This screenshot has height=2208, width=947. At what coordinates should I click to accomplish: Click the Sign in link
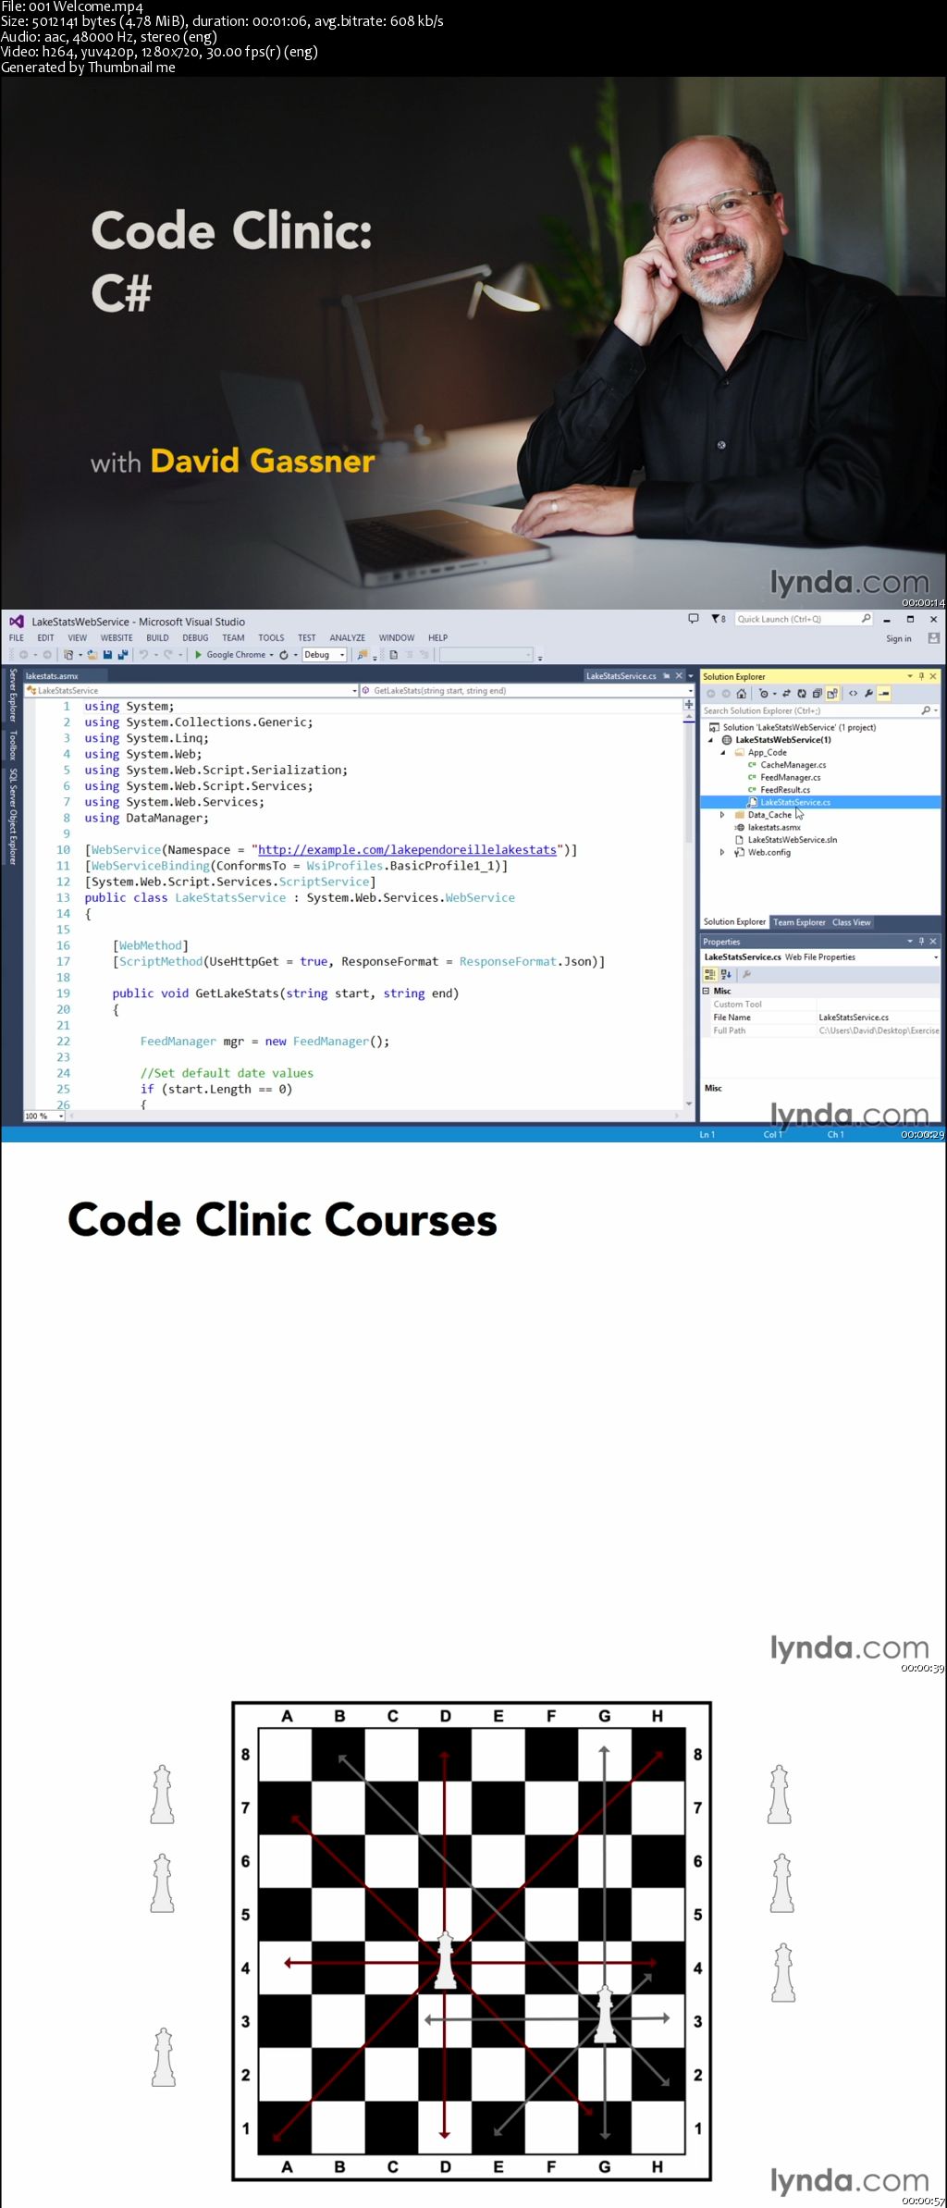coord(898,638)
